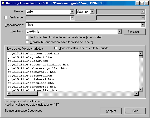Maximize the Buscar y Reemplazar window
The height and width of the screenshot is (118, 150).
(142, 3)
